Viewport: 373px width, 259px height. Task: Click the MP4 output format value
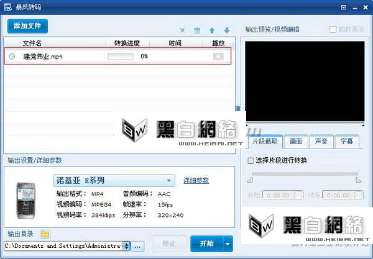(x=98, y=194)
